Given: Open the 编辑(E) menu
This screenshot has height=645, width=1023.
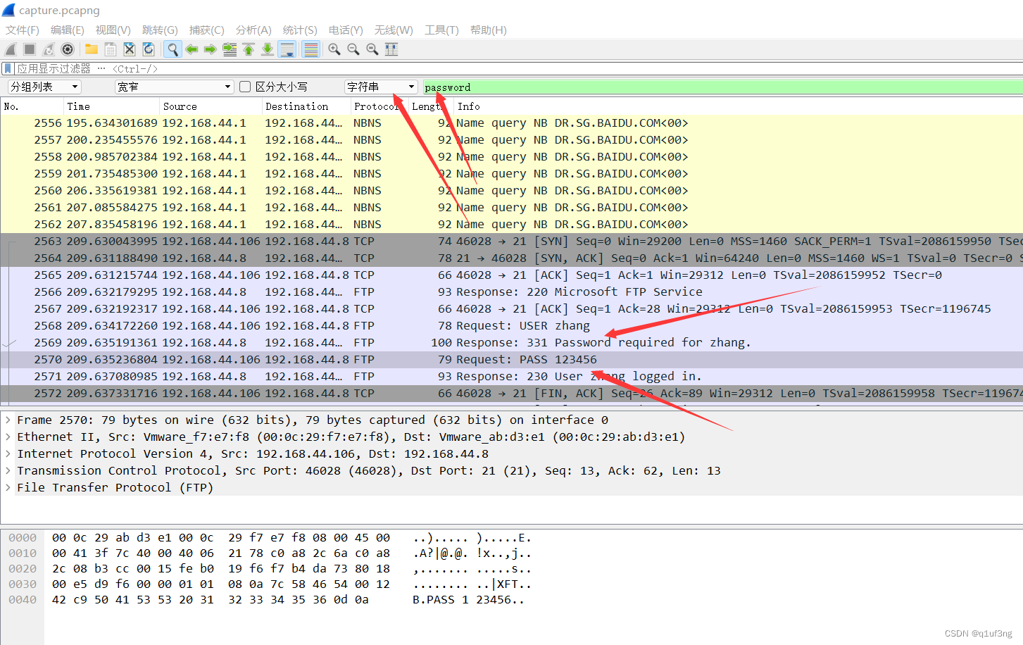Looking at the screenshot, I should point(68,30).
